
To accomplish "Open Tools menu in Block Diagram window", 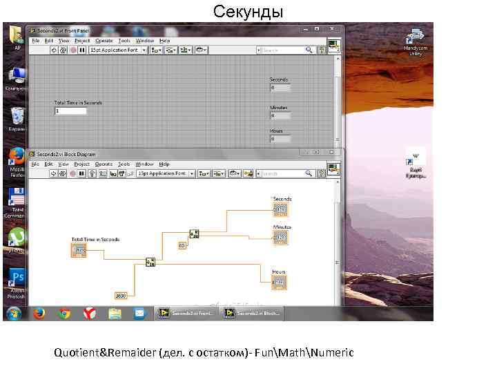I will point(124,164).
